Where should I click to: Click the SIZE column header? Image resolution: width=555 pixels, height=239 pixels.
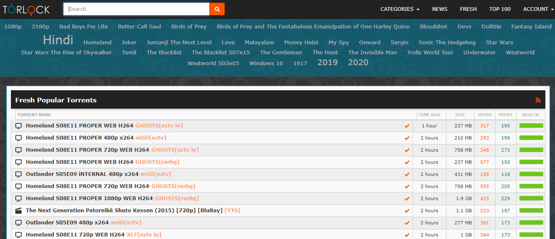(x=460, y=114)
